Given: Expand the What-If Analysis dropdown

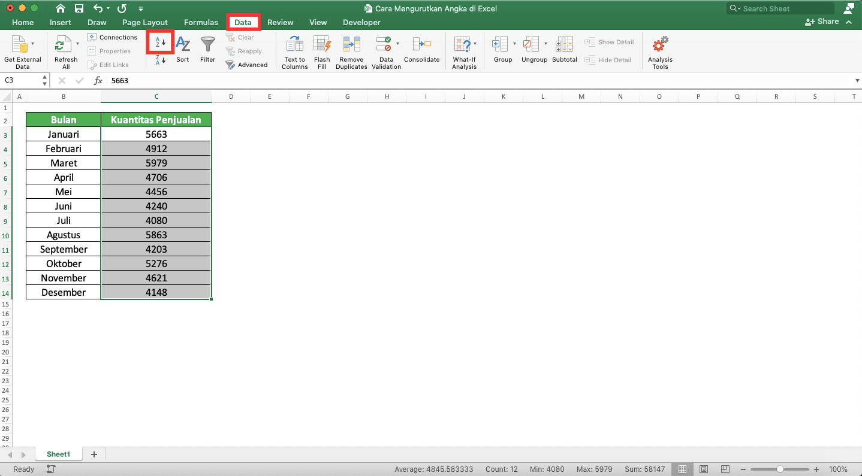Looking at the screenshot, I should point(475,43).
